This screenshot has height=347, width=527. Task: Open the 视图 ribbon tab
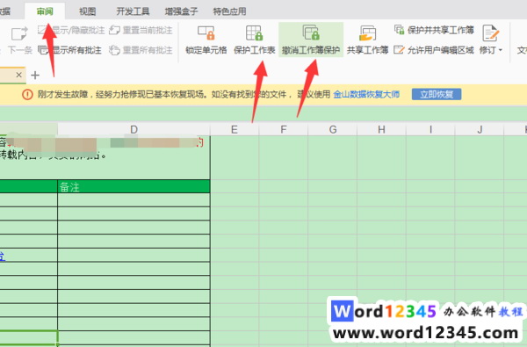coord(87,11)
